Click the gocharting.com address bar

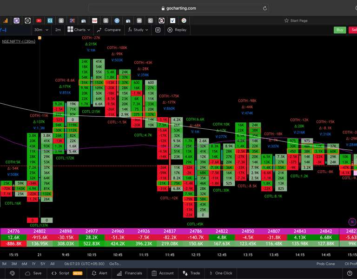(x=178, y=8)
